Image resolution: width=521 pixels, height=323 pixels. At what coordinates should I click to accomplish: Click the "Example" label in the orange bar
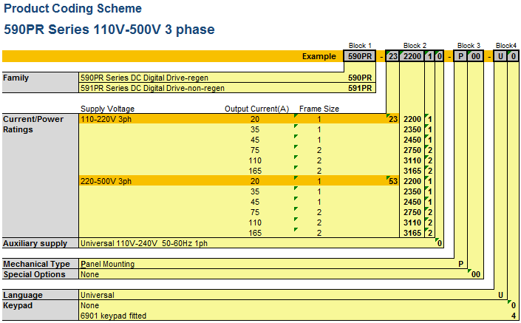[319, 56]
